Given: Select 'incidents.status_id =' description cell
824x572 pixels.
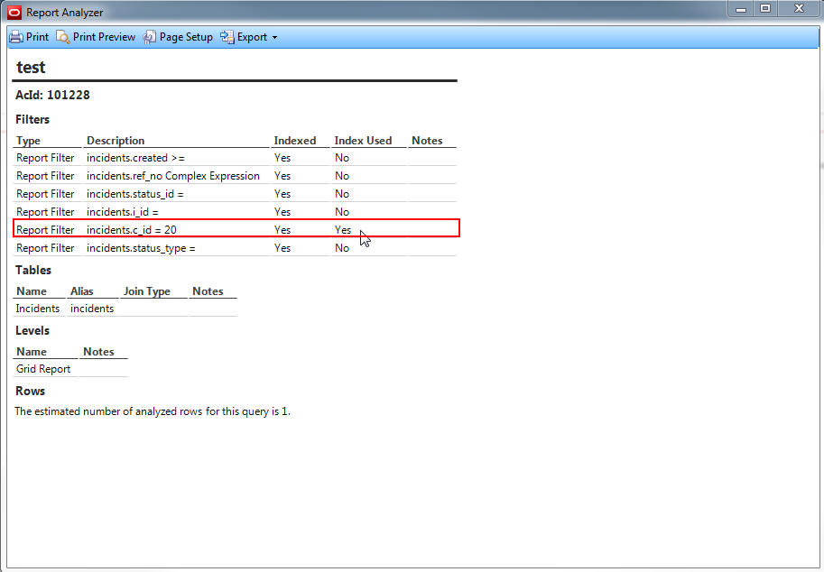Looking at the screenshot, I should point(135,194).
